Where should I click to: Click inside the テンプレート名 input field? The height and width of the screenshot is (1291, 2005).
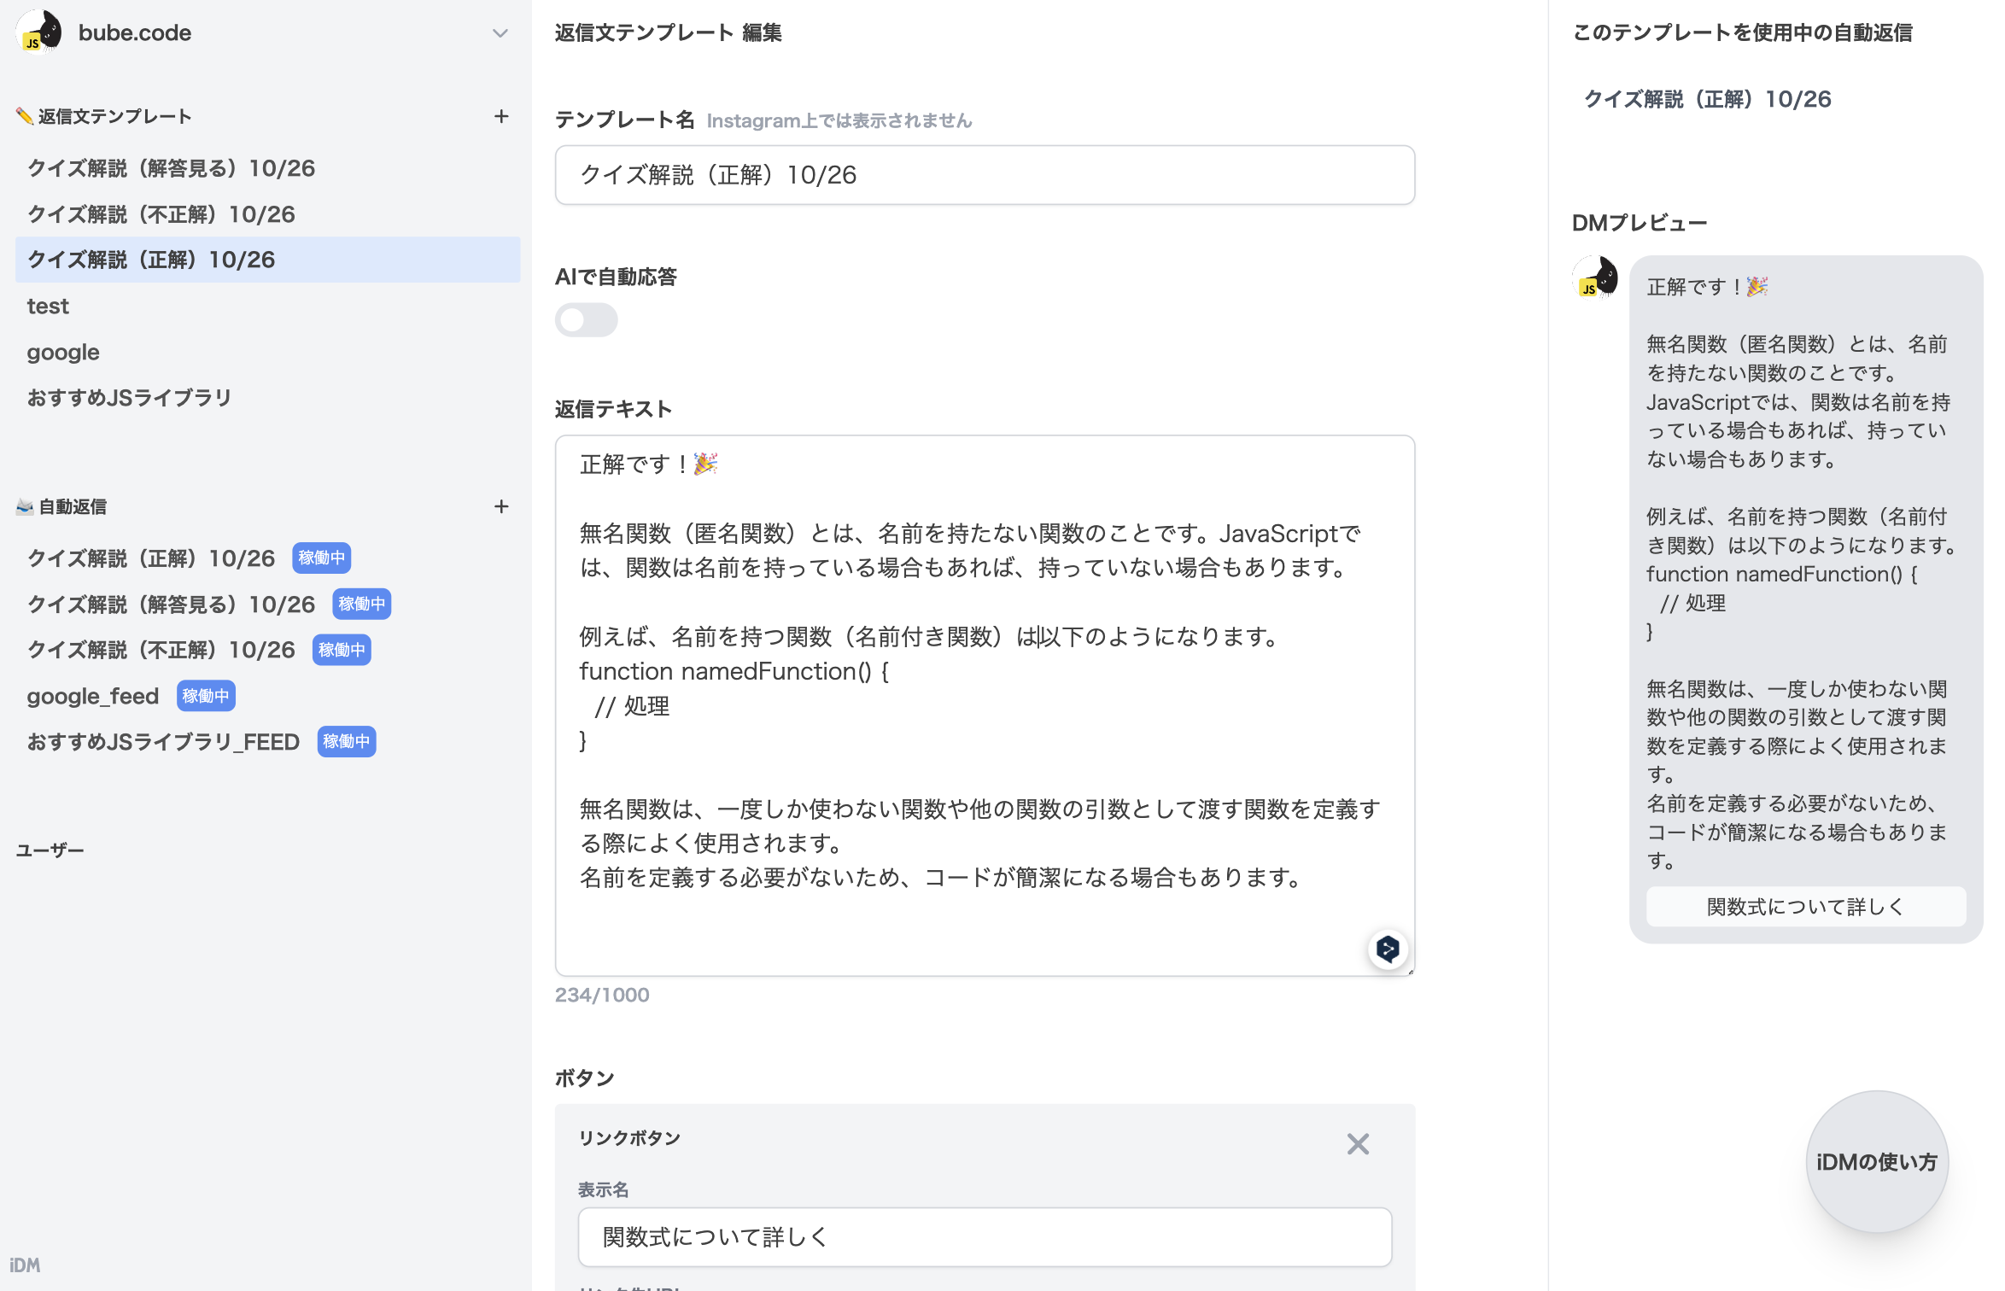tap(984, 175)
